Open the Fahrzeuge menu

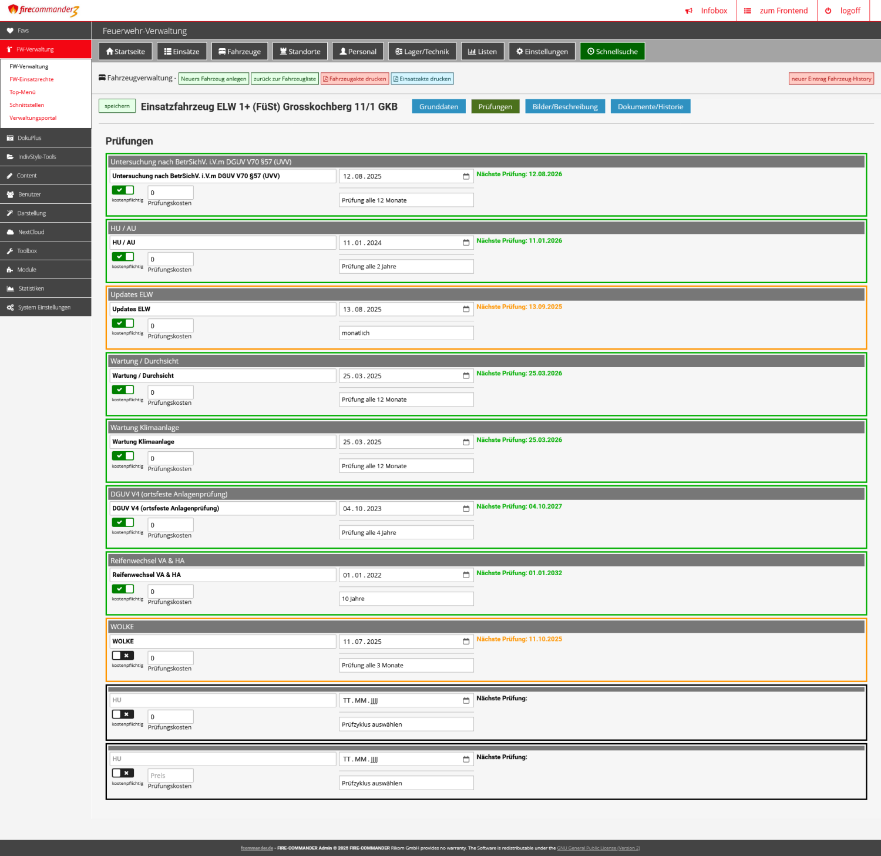coord(240,52)
